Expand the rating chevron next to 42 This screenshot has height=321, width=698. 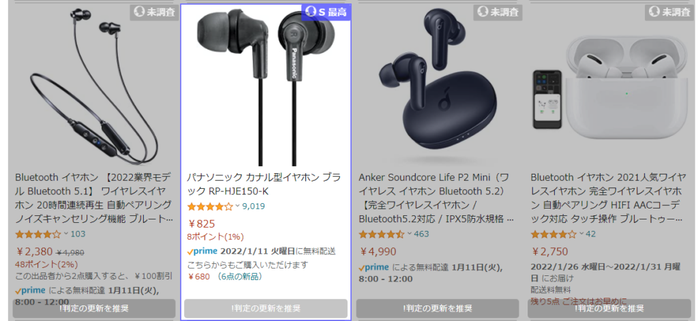click(x=581, y=234)
